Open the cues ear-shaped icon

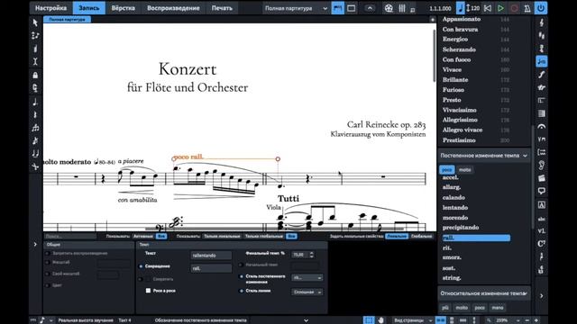(x=541, y=166)
